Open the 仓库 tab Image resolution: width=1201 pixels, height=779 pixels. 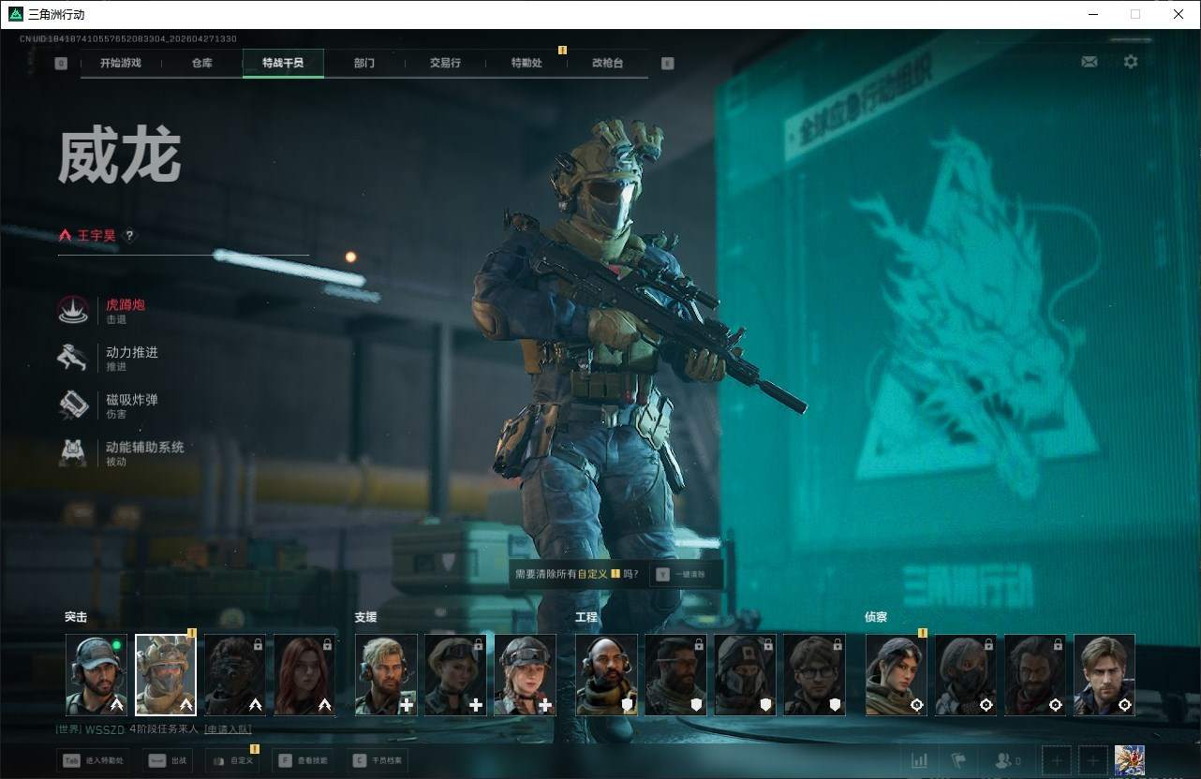pyautogui.click(x=201, y=64)
